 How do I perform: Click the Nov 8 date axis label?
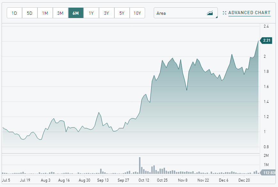183,180
